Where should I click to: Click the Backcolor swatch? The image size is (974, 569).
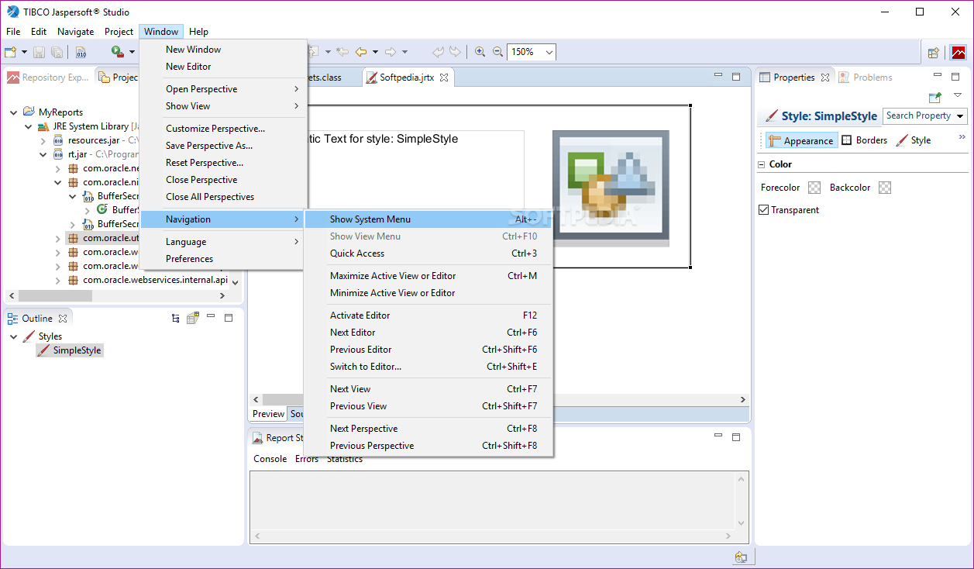(x=885, y=188)
